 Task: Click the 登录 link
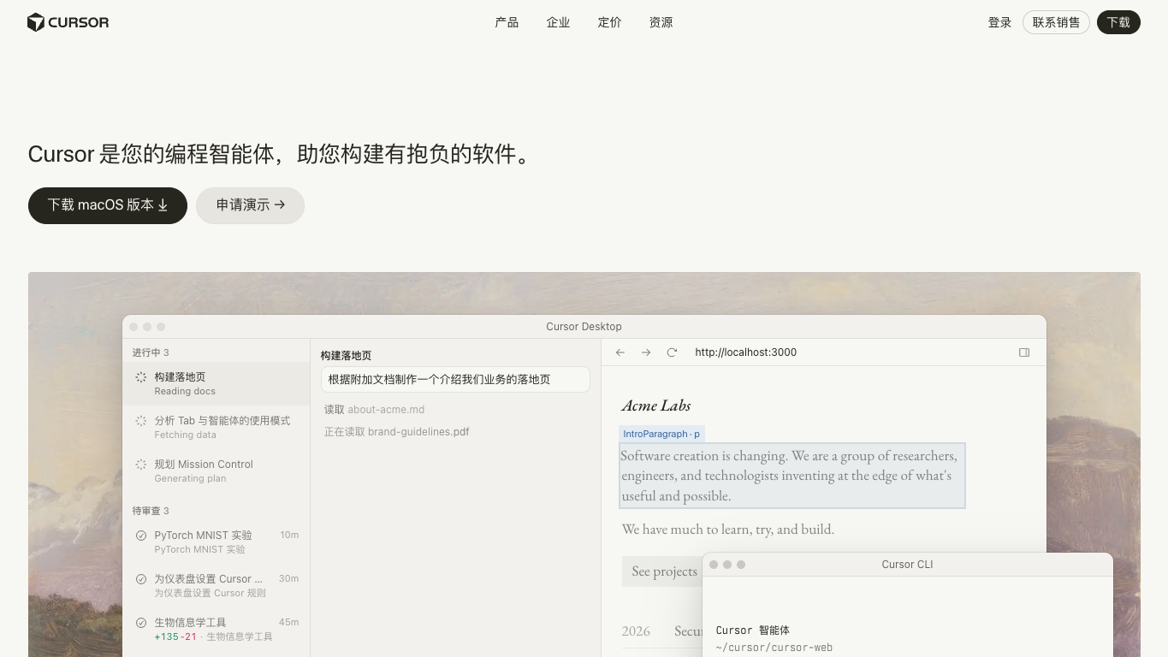click(999, 22)
